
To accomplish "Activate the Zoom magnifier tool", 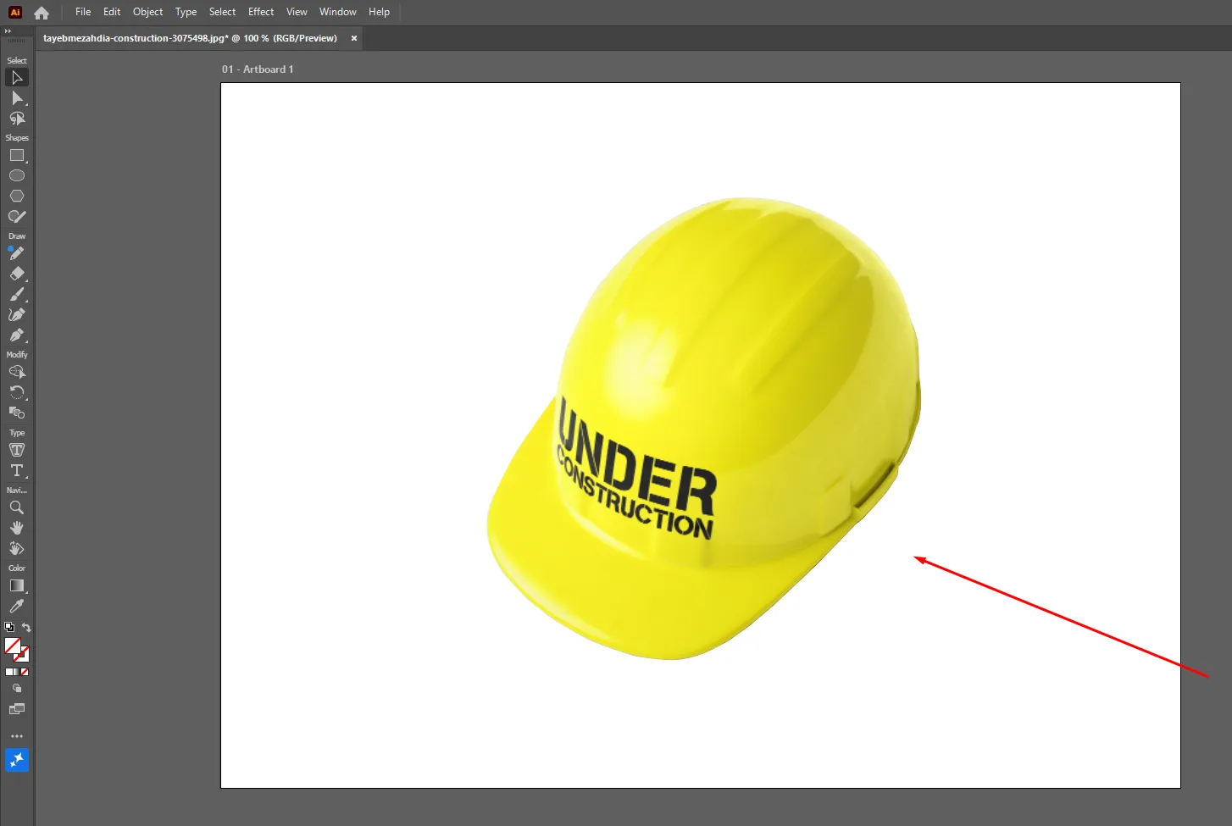I will (x=17, y=507).
